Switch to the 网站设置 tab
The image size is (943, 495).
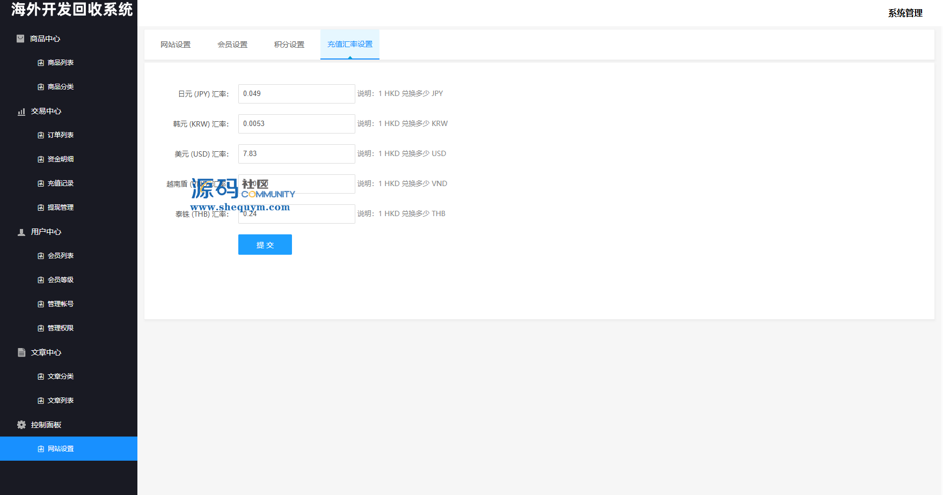(176, 45)
